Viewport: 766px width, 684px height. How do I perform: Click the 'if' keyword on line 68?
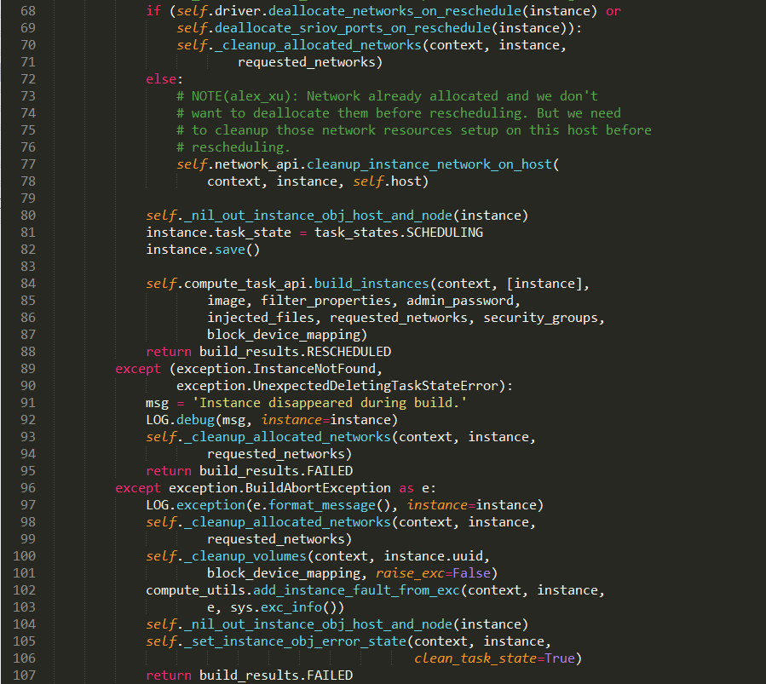153,11
